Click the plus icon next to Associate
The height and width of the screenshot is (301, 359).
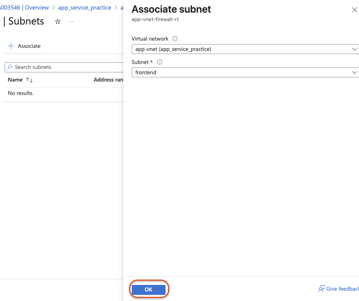click(x=11, y=46)
